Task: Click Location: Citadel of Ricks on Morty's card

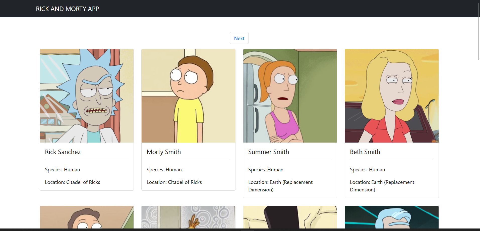Action: point(174,182)
